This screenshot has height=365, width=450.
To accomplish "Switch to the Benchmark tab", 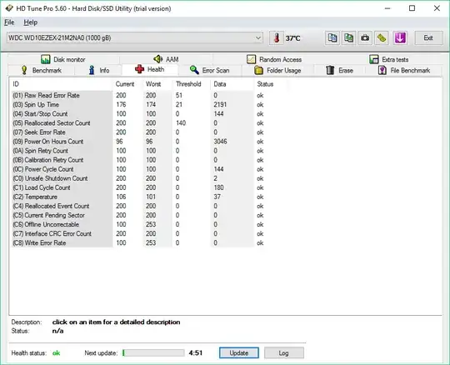I will [x=41, y=70].
